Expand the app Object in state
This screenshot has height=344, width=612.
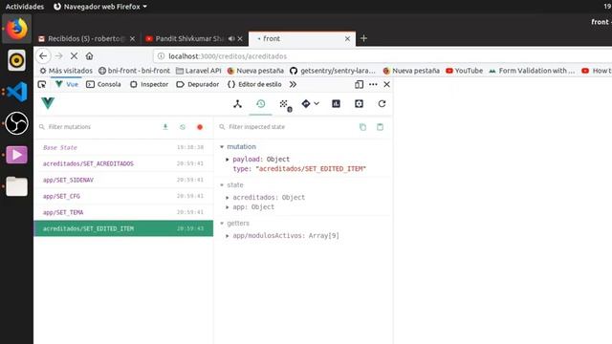[228, 206]
